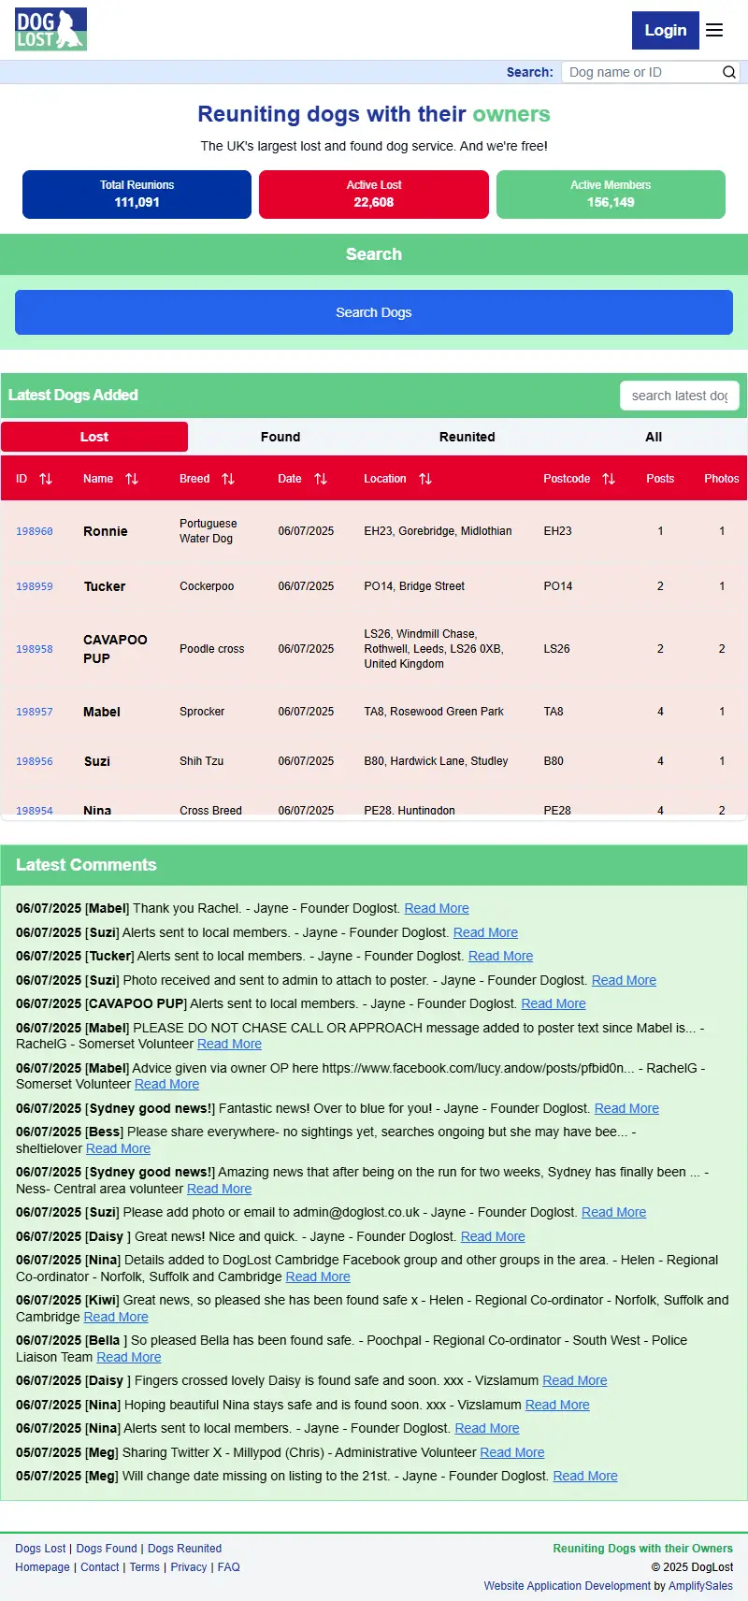Click the Login button

(x=666, y=30)
